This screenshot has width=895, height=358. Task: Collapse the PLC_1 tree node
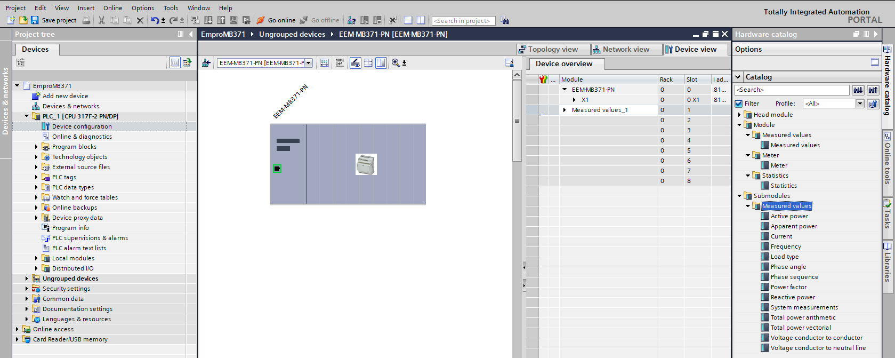(27, 116)
